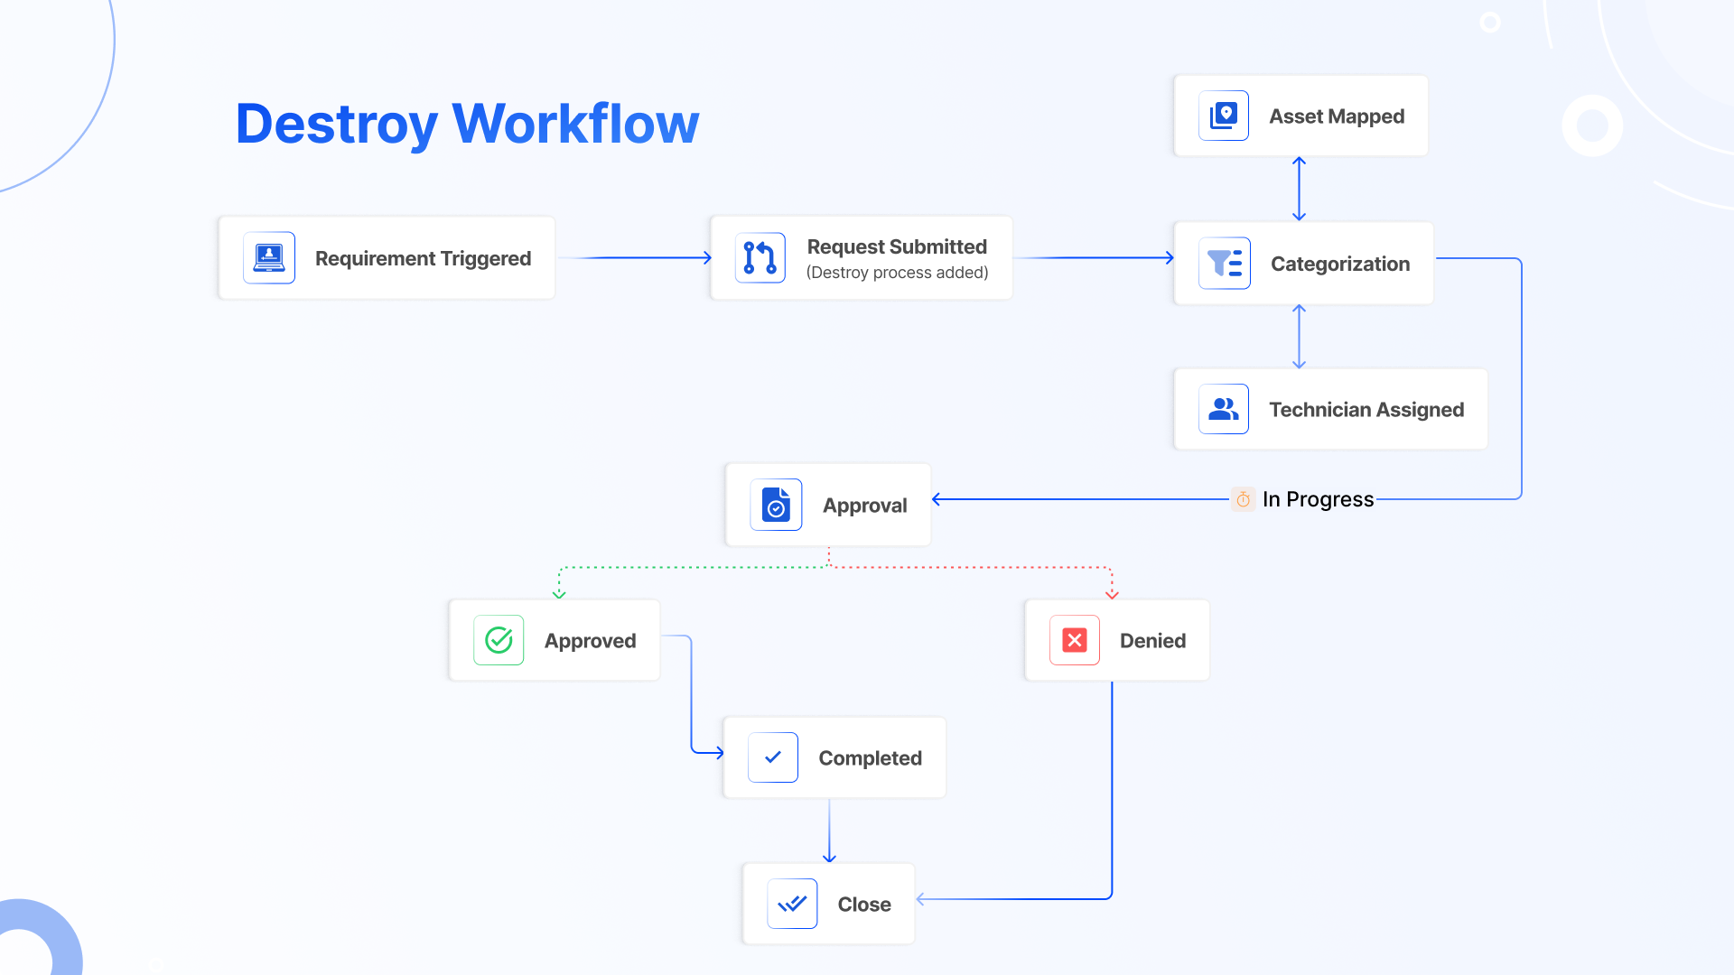Click the green checkmark icon in Approved

[499, 640]
